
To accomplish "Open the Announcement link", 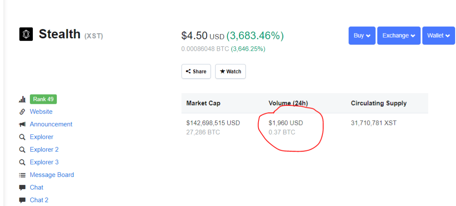I will [x=51, y=124].
